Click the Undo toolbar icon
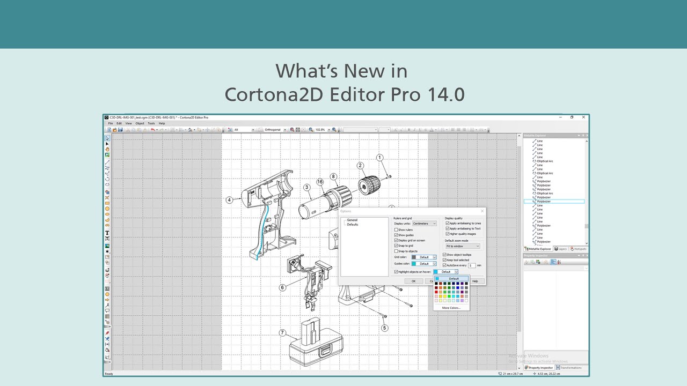This screenshot has width=687, height=386. (x=152, y=130)
